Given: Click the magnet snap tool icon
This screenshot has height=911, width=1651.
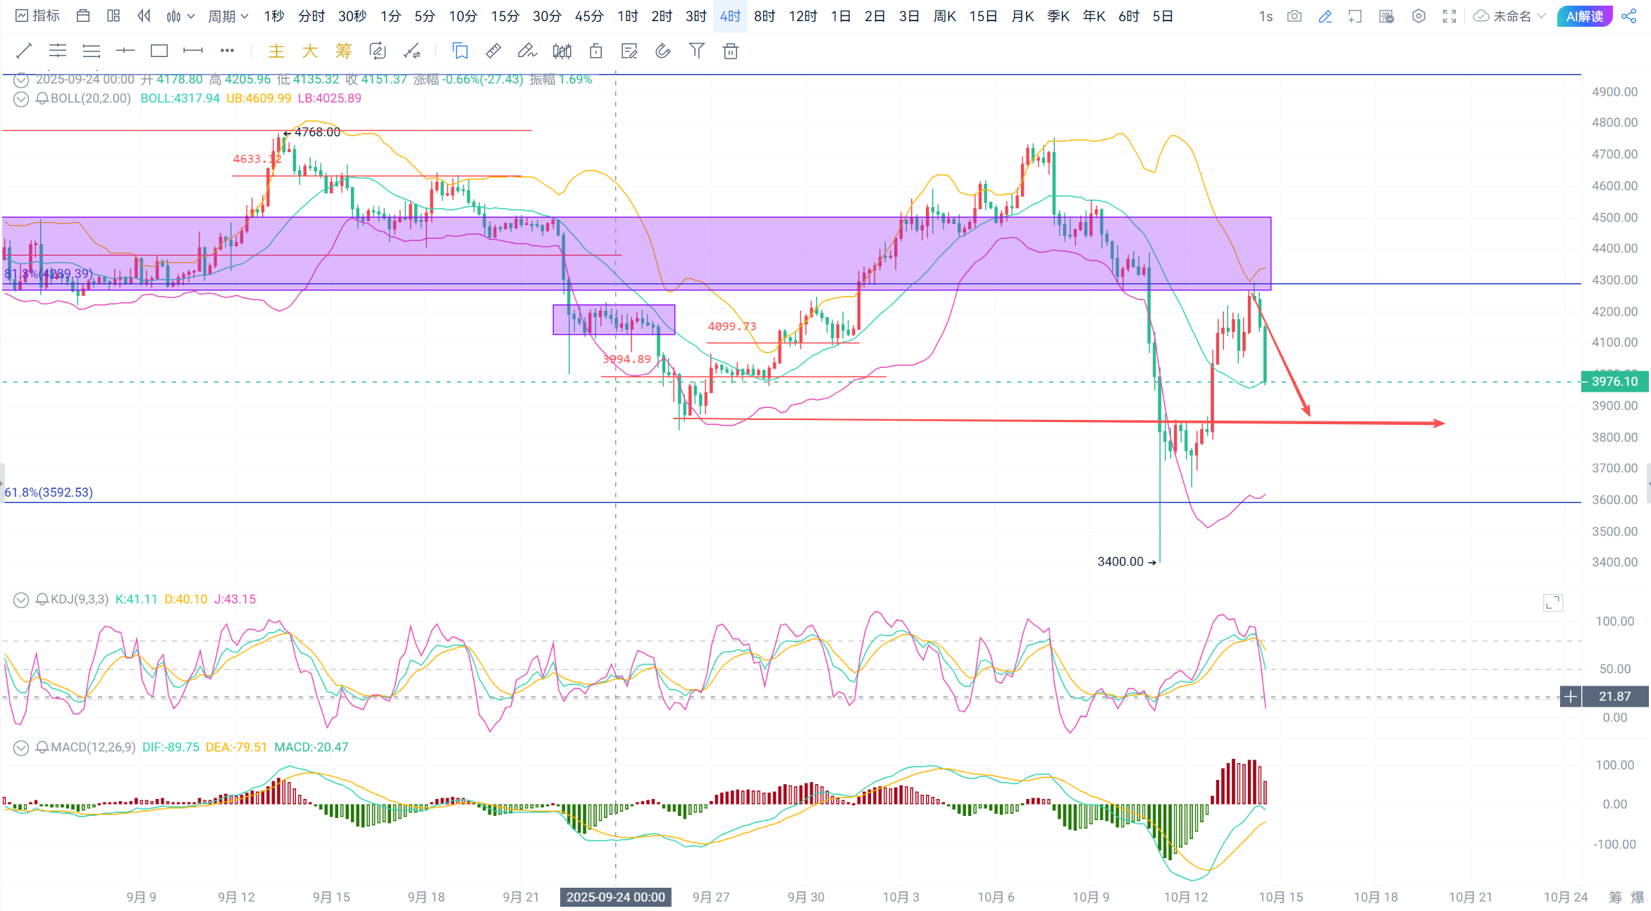Looking at the screenshot, I should [x=663, y=51].
